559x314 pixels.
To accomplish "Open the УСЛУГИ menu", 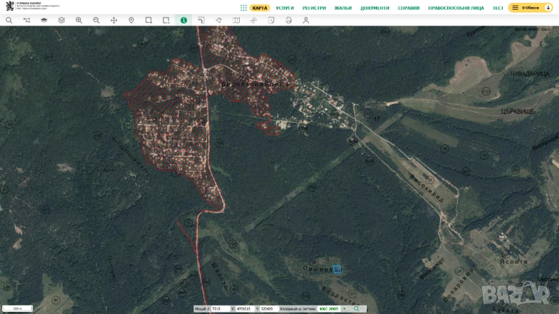I will click(284, 8).
